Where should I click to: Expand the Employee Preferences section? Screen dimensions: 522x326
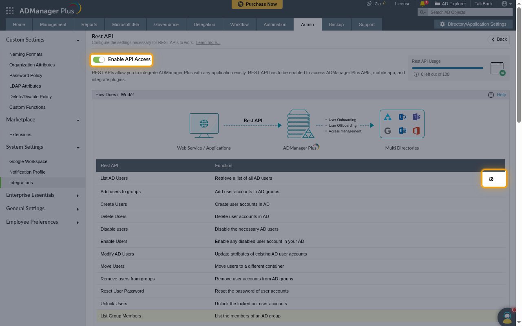[x=78, y=222]
